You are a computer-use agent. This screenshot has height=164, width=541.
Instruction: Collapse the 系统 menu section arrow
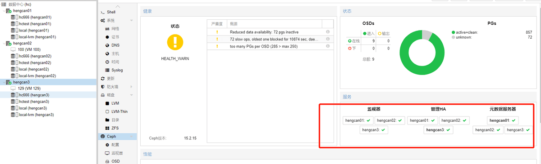[x=132, y=21]
